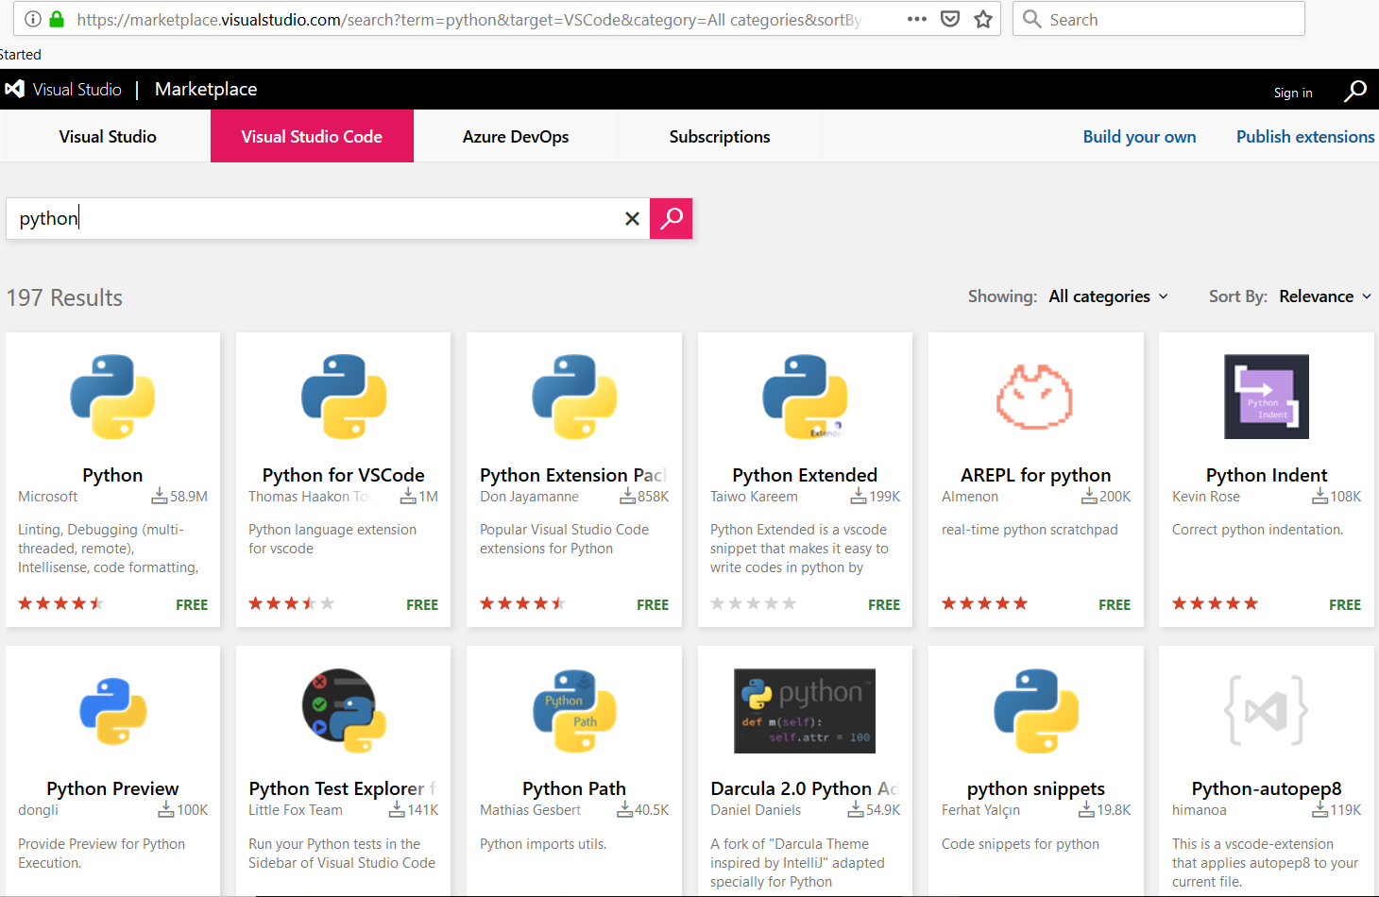Click the Python download count icon (58.9M)
Image resolution: width=1379 pixels, height=897 pixels.
(160, 497)
